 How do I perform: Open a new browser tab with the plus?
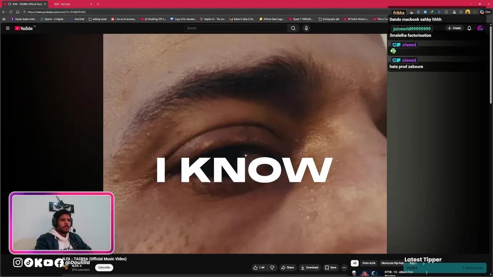coord(98,4)
